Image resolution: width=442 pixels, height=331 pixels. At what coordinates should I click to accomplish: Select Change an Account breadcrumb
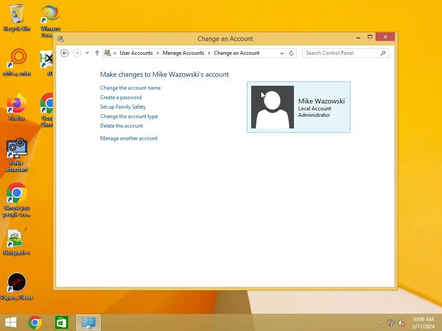point(237,53)
